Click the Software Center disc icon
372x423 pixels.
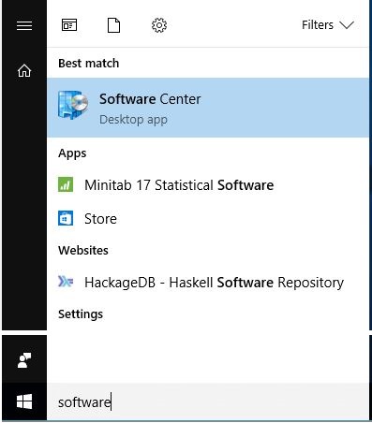[x=73, y=105]
